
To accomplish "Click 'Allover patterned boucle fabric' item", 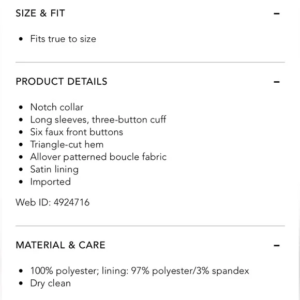I will [x=98, y=157].
